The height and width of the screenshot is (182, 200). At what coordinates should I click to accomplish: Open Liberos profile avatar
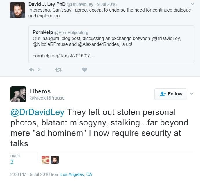point(18,94)
